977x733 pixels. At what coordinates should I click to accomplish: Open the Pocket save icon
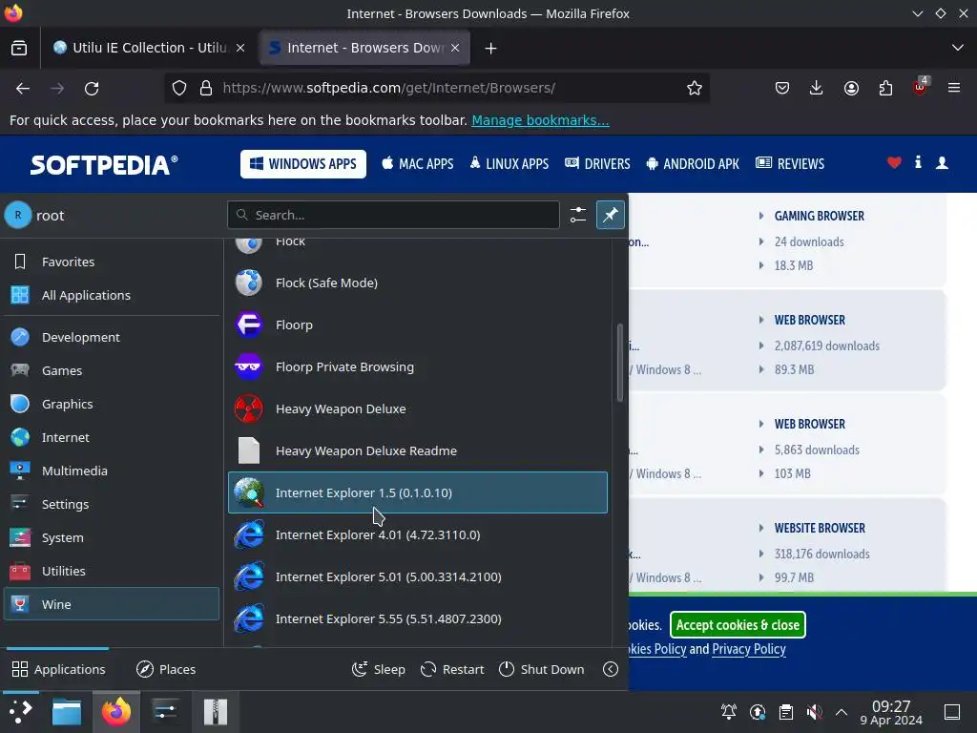782,89
